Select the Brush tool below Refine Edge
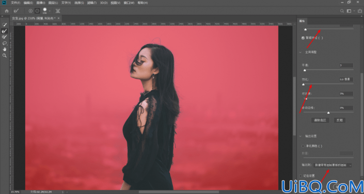The height and width of the screenshot is (194, 364). [4, 37]
